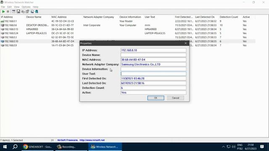Image resolution: width=269 pixels, height=151 pixels.
Task: Click the highlighted device icon for 192.168.0.10
Action: tap(3, 41)
